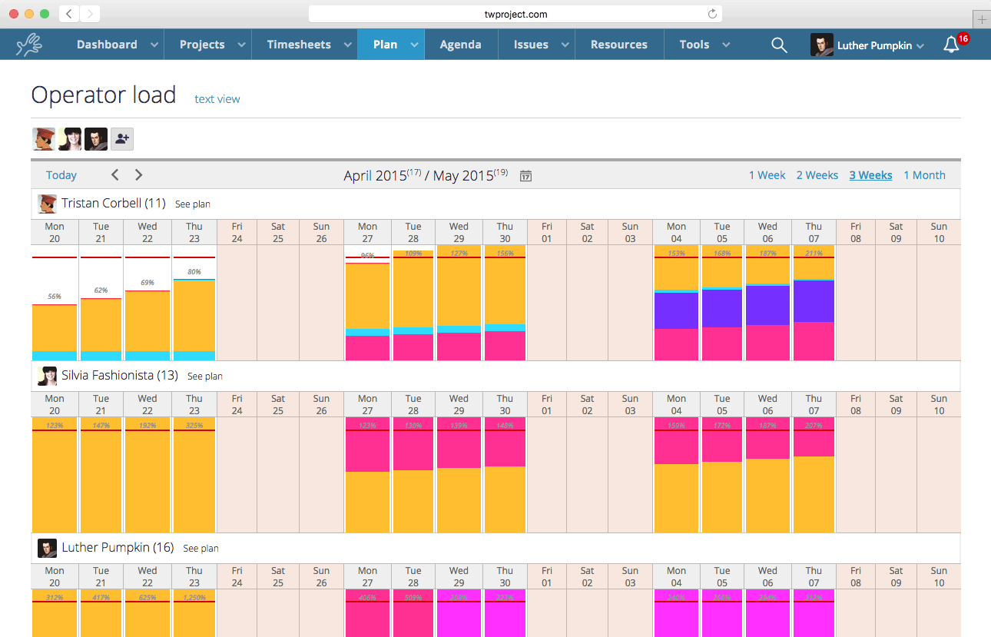Go to next period arrow
Screen dimensions: 991x637
coord(139,175)
